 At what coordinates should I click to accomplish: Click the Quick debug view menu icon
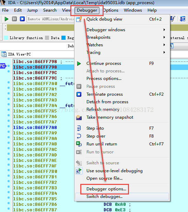tap(79, 19)
